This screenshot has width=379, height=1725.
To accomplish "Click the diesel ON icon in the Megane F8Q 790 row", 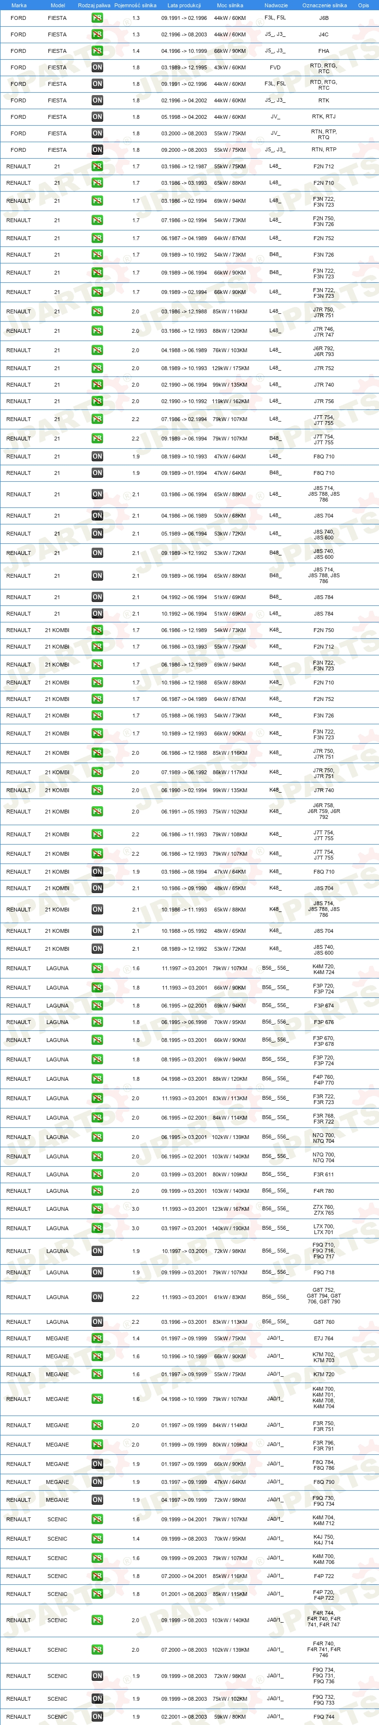I will pos(97,1482).
